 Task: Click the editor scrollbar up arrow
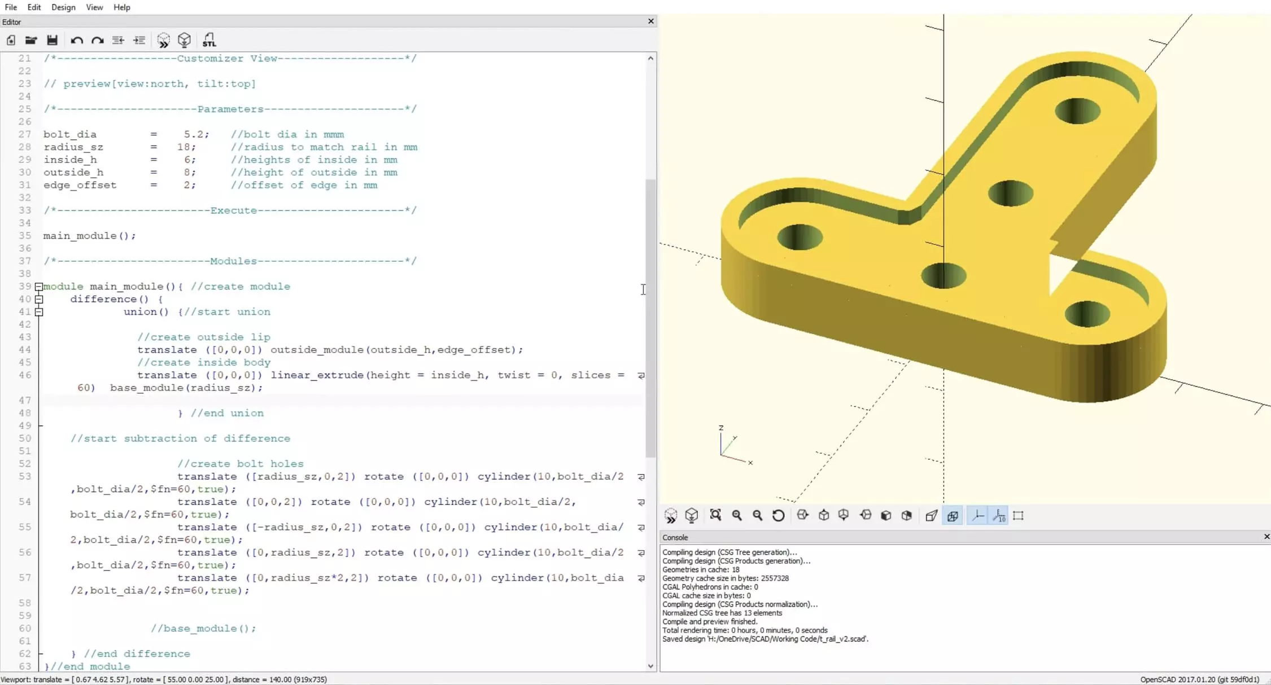pyautogui.click(x=651, y=58)
